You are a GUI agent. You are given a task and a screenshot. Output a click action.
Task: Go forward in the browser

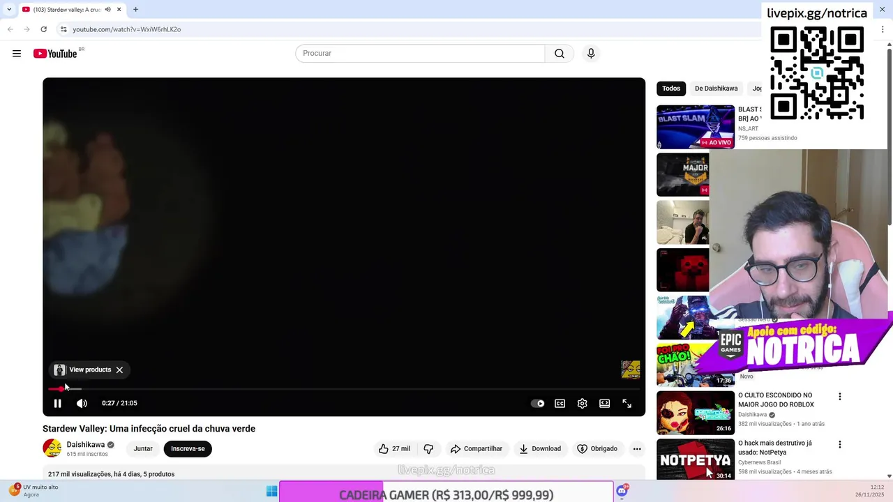pyautogui.click(x=27, y=29)
